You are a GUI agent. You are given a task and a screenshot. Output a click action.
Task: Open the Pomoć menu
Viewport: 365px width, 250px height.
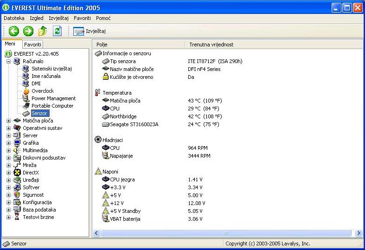[103, 18]
